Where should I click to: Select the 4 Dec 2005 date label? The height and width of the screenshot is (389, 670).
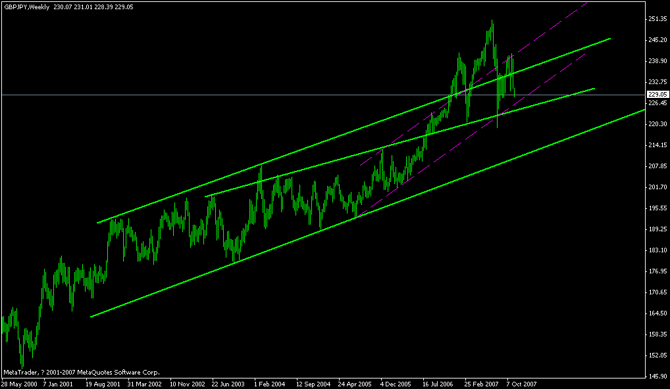tap(396, 384)
